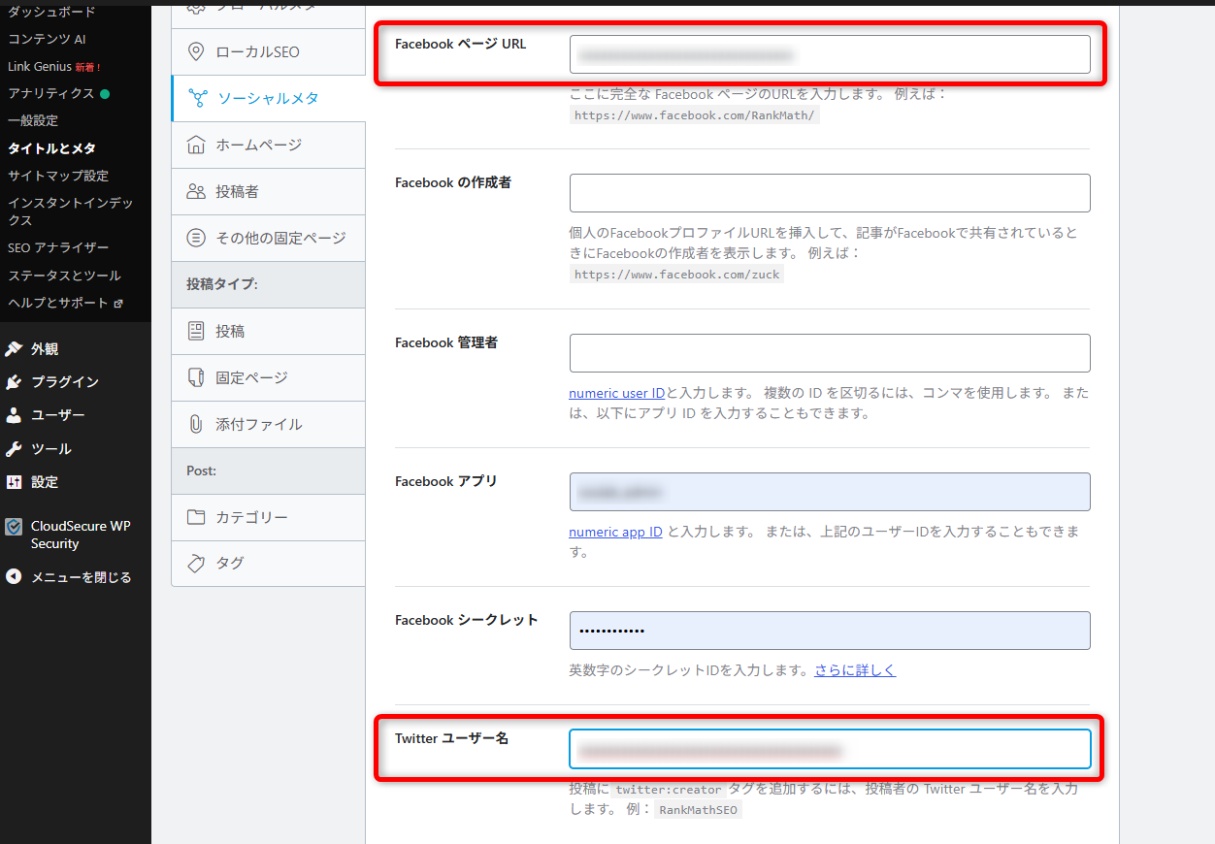Open ヘルプとサポート external link
The width and height of the screenshot is (1215, 844).
[x=65, y=303]
